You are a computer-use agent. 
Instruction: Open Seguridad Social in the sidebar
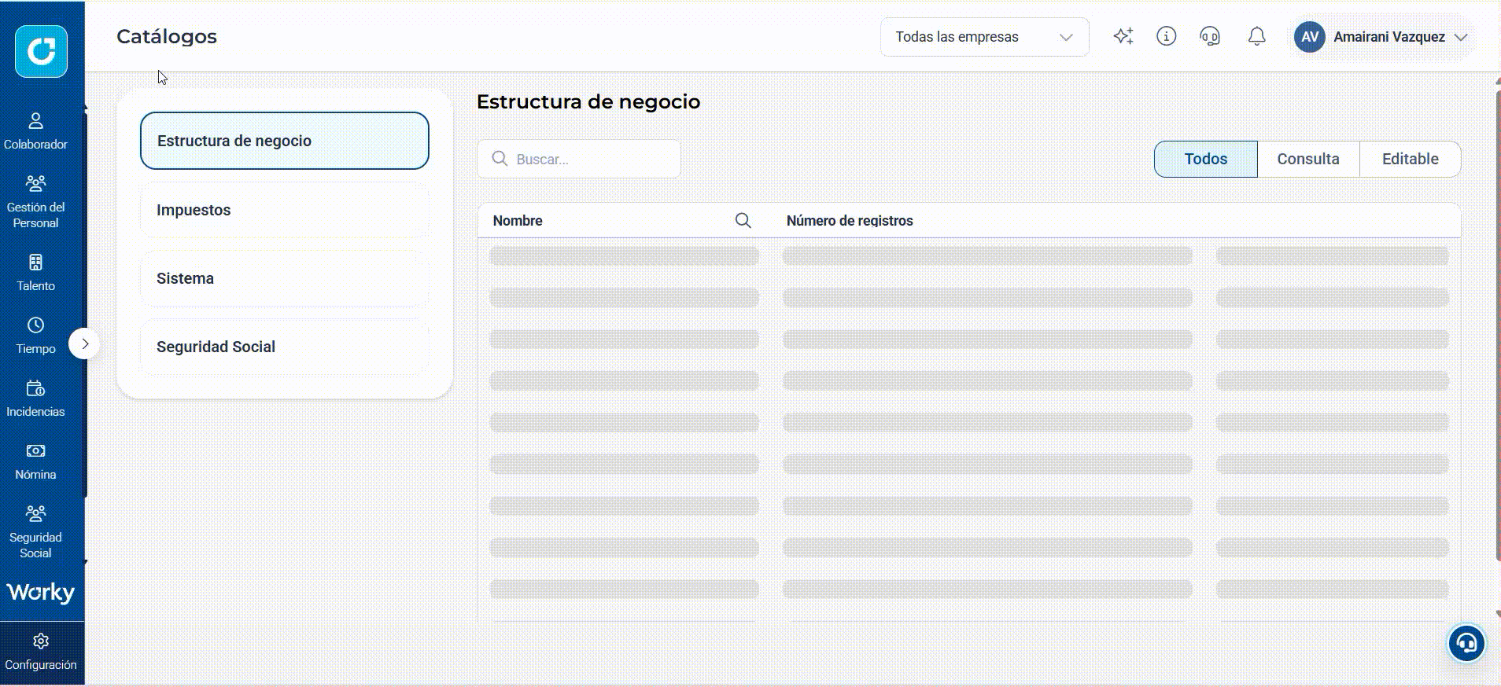35,532
